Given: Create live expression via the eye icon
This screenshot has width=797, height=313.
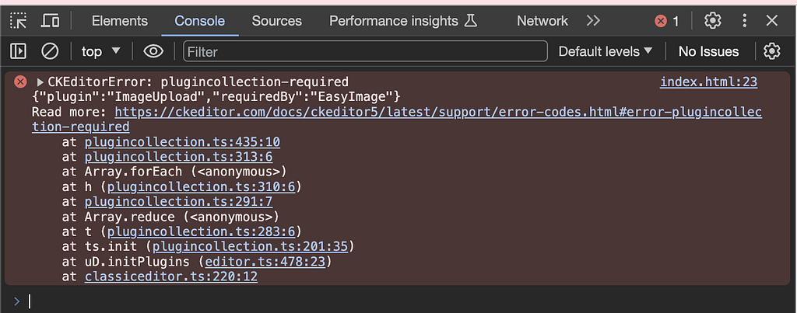Looking at the screenshot, I should coord(153,51).
